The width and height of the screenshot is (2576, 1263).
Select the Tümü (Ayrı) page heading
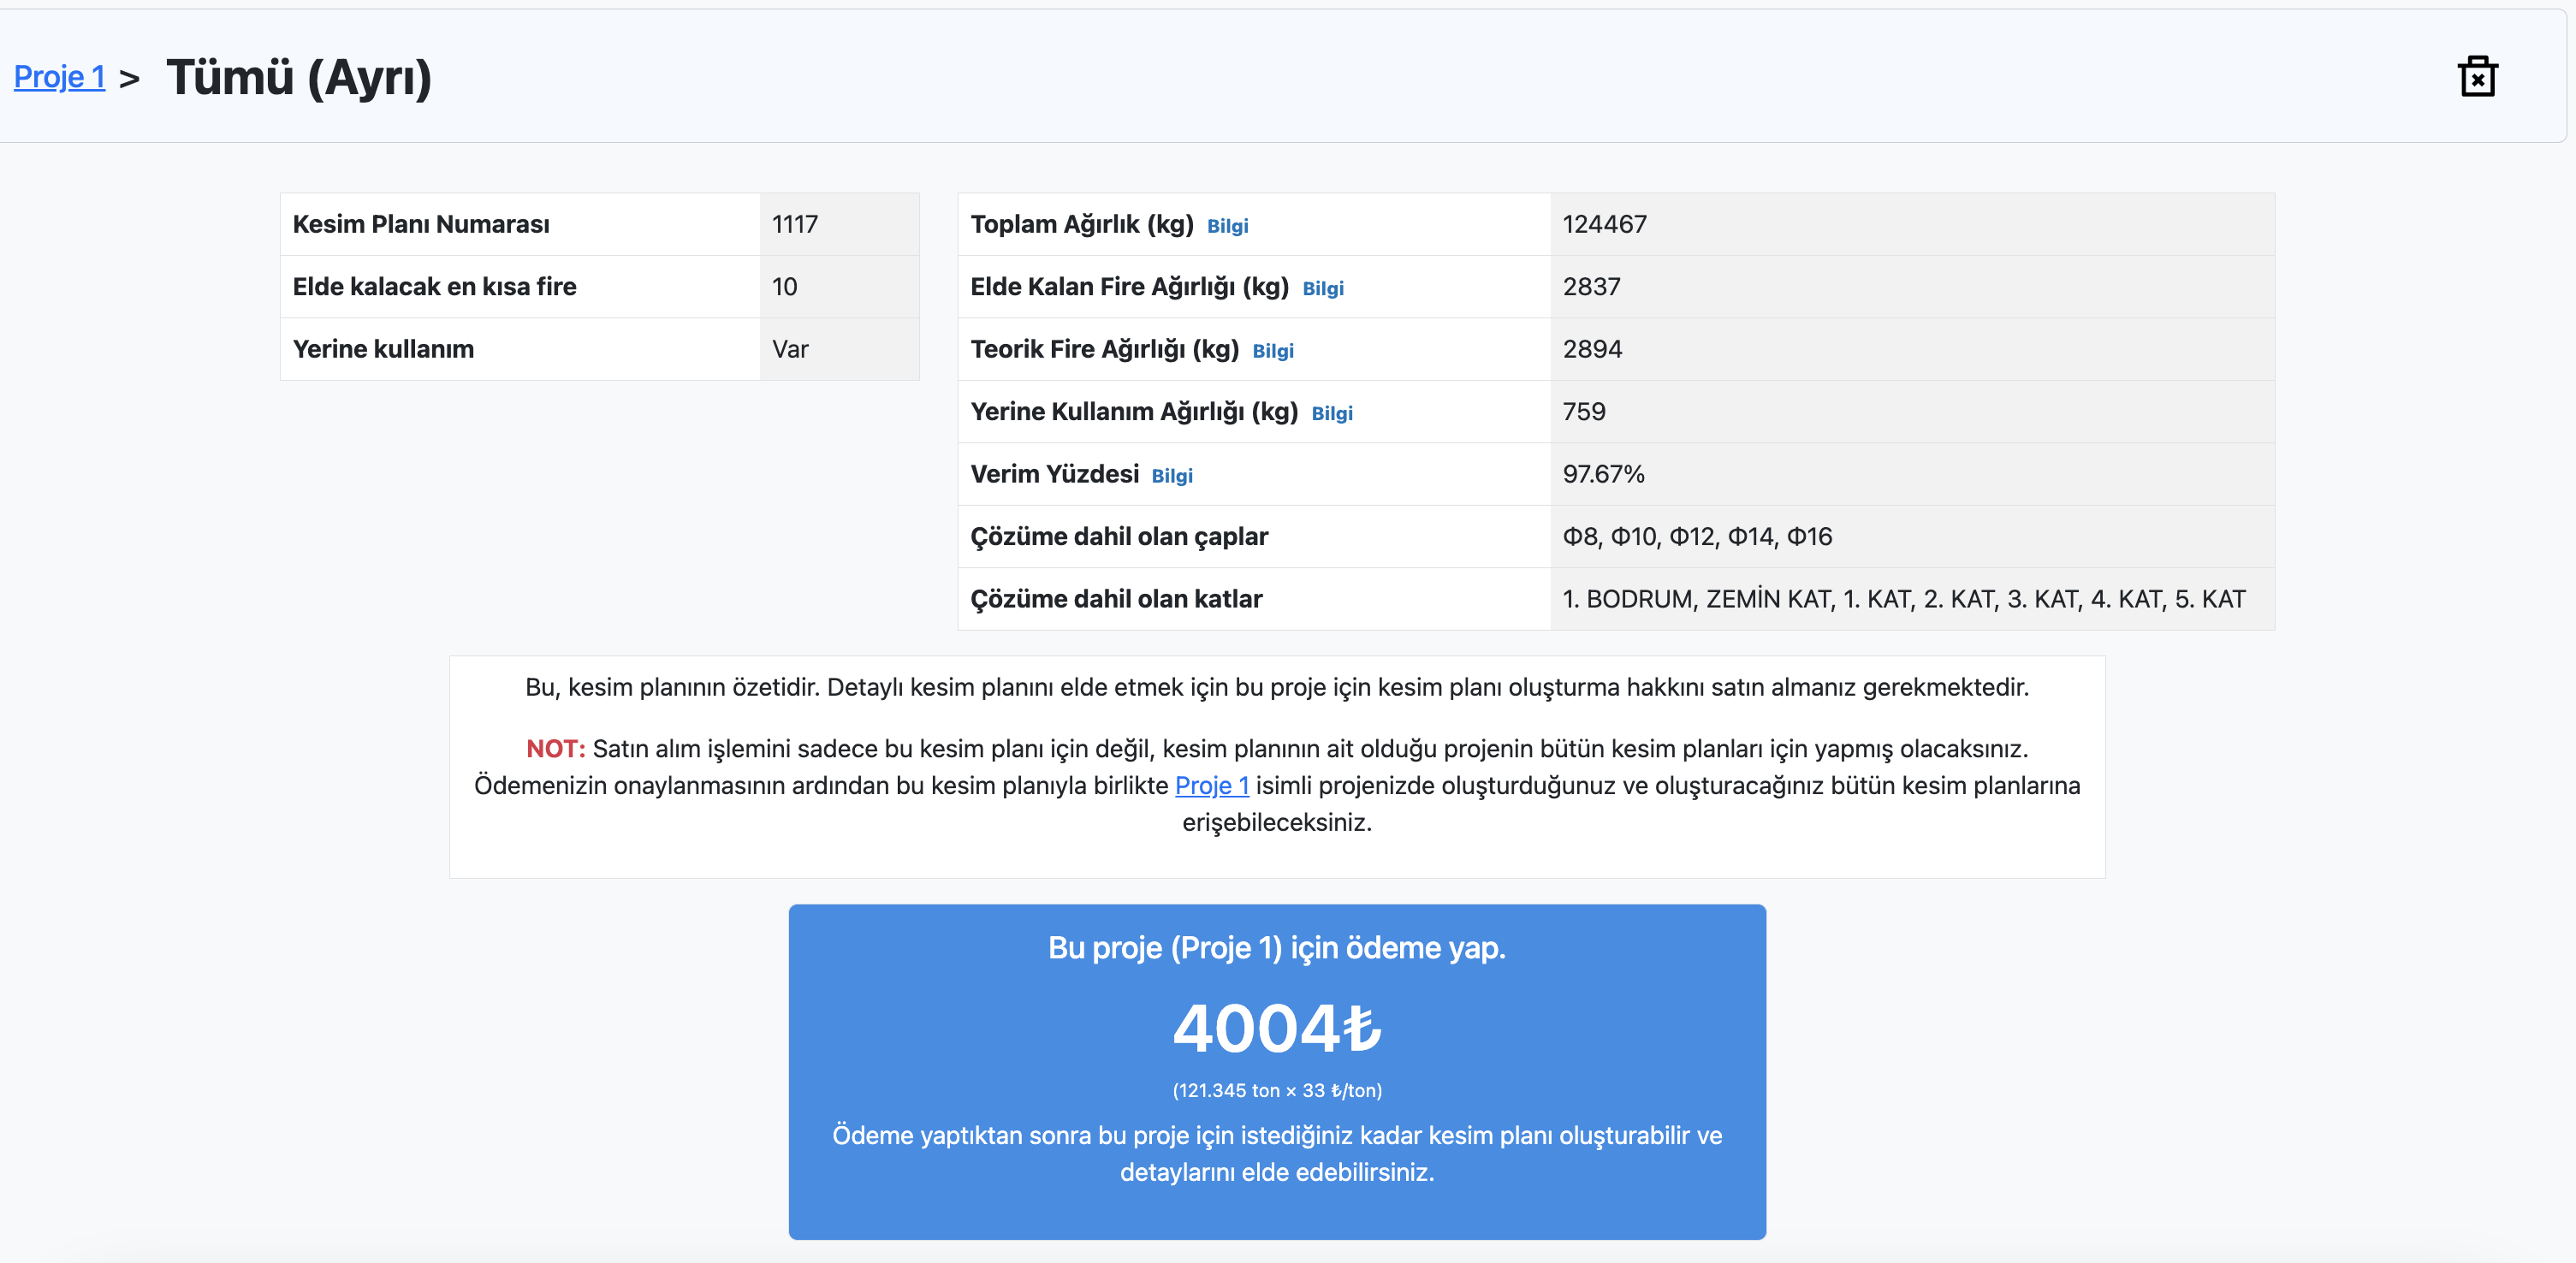(x=298, y=77)
